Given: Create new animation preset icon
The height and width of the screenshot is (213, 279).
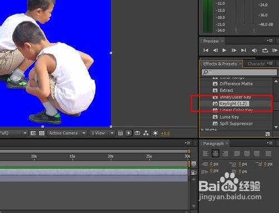Looking at the screenshot, I should click(x=267, y=134).
